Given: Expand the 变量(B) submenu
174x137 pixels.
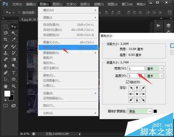Looking at the screenshot, I should point(68,93).
